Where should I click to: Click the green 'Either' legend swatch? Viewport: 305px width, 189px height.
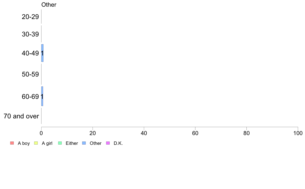60,143
